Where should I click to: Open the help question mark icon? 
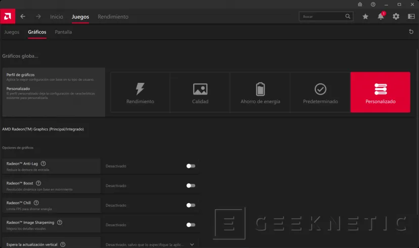point(373,4)
